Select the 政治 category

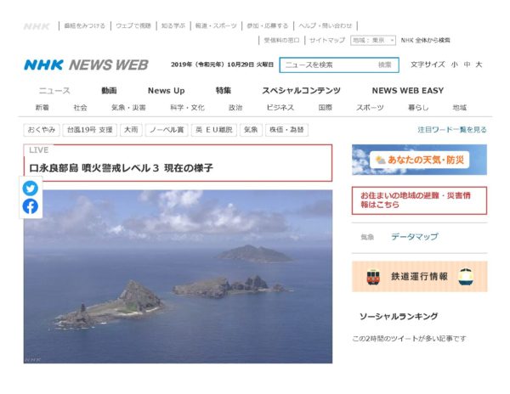tap(235, 108)
